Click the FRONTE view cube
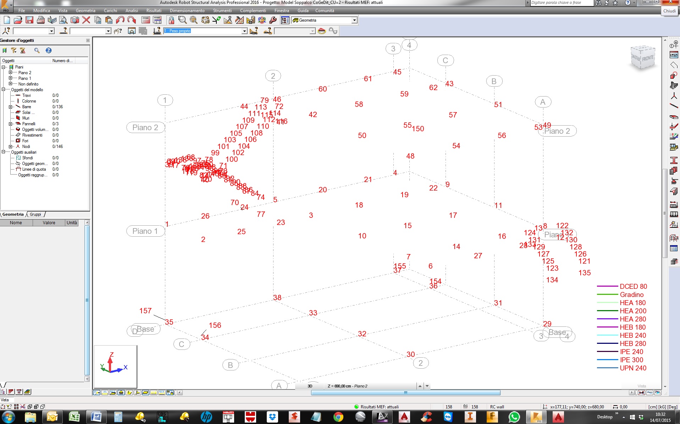The height and width of the screenshot is (424, 680). 647,58
